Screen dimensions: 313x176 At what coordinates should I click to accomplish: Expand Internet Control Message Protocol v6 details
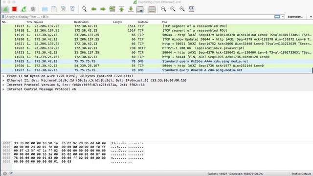pos(3,89)
